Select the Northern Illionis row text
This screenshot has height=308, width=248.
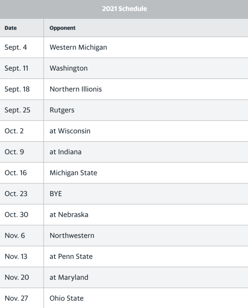[76, 89]
